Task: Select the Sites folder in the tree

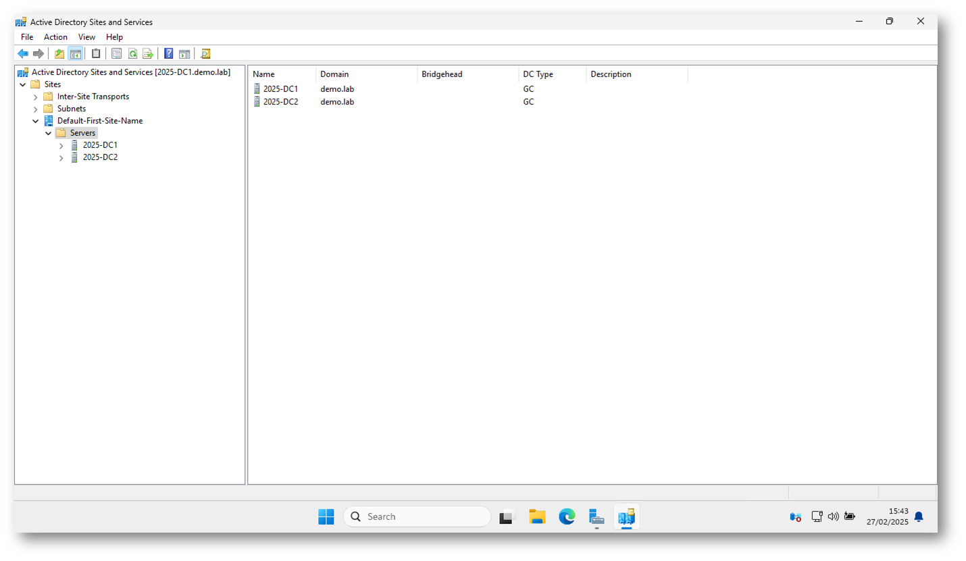Action: point(53,84)
